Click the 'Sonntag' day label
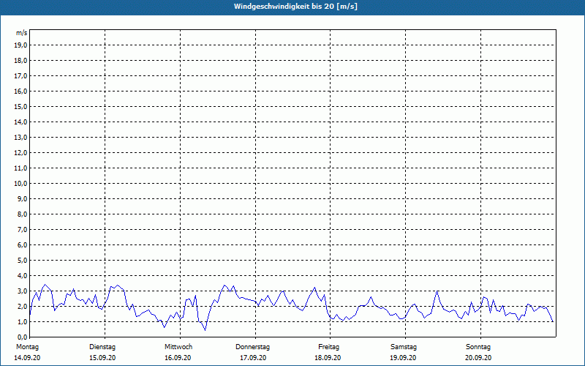 click(x=478, y=347)
